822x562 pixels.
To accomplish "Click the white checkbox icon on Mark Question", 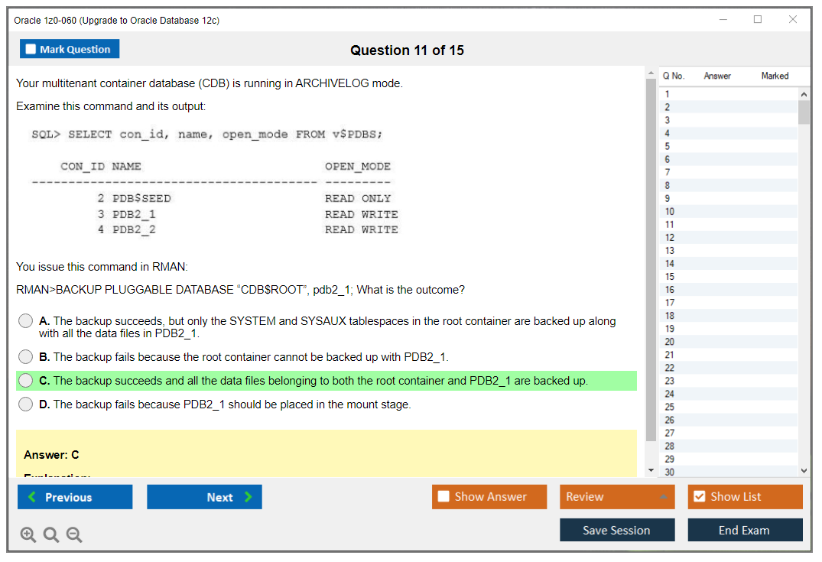I will (30, 48).
